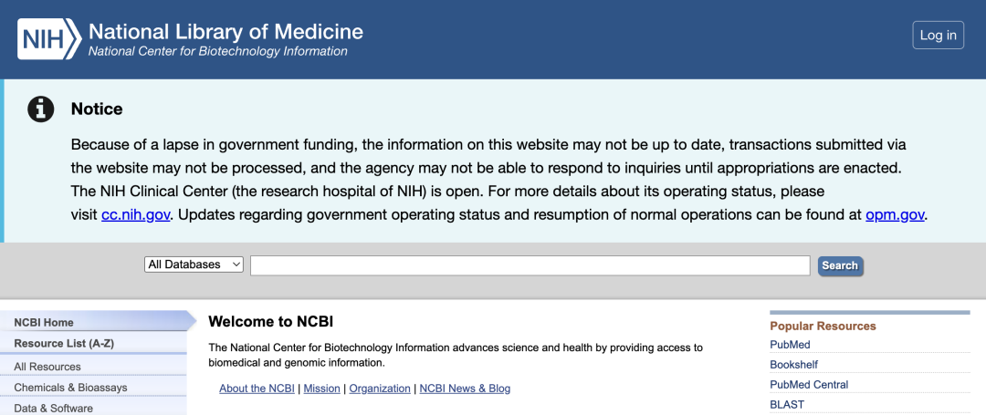The height and width of the screenshot is (415, 986).
Task: Follow the About the NCBI link
Action: 257,389
